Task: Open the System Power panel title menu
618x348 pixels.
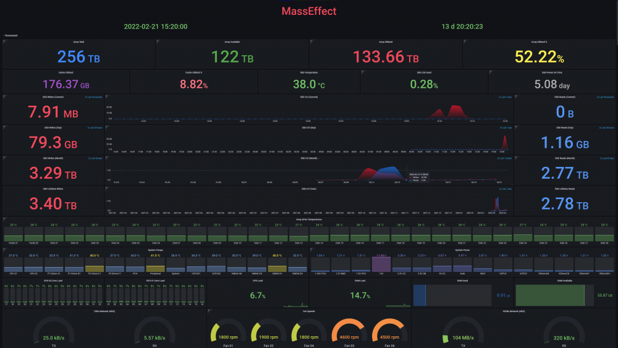Action: 462,250
